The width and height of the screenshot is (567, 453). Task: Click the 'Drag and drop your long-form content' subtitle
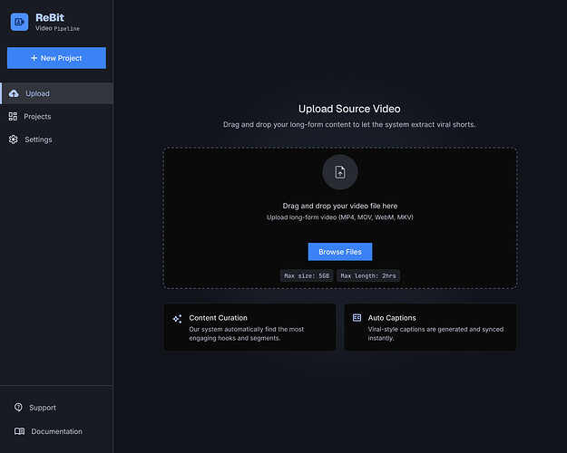tap(349, 125)
